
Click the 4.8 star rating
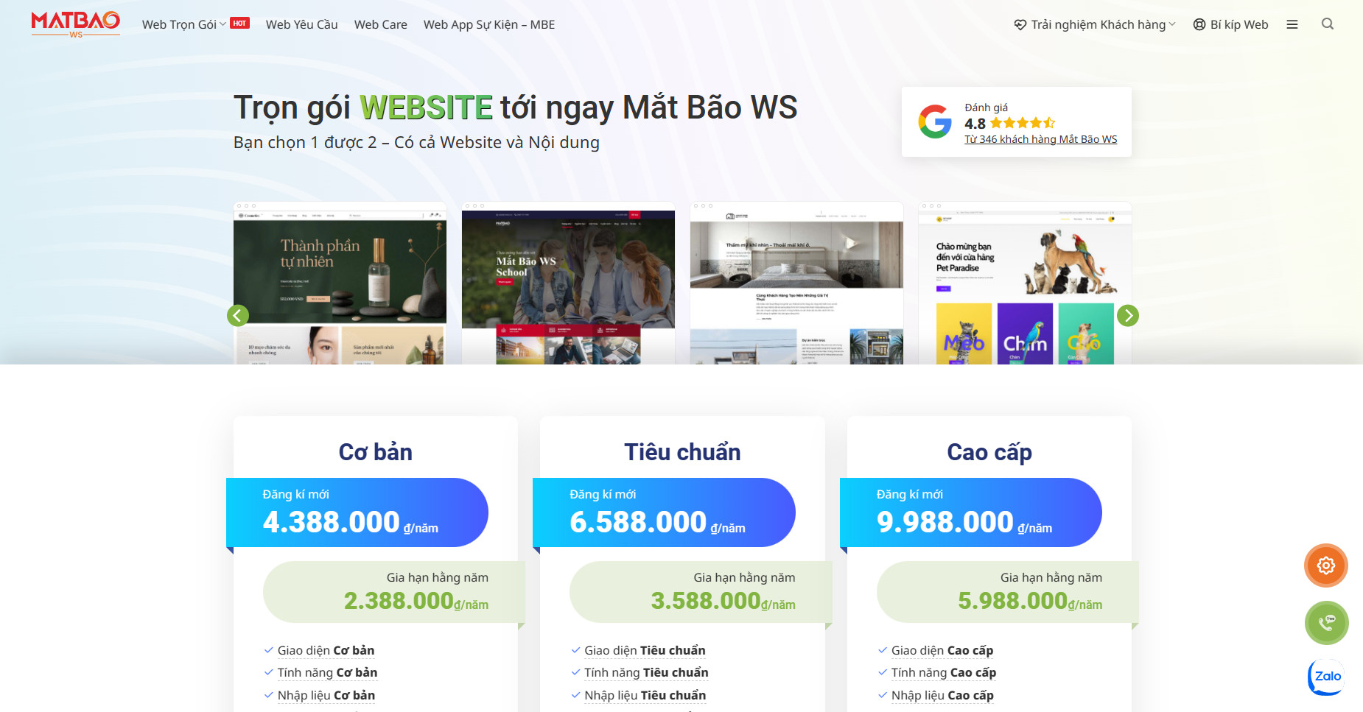click(x=1009, y=123)
